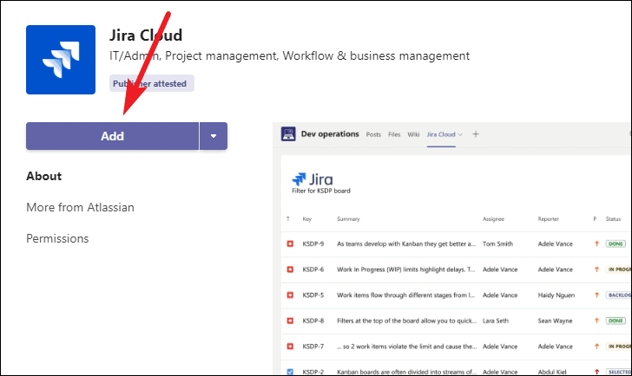
Task: Click the issue type icon for KSDP-6
Action: [x=290, y=269]
